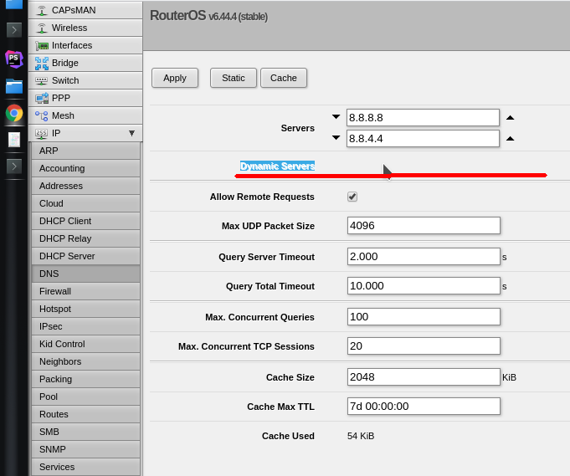
Task: Click the Query Server Timeout field
Action: [424, 257]
